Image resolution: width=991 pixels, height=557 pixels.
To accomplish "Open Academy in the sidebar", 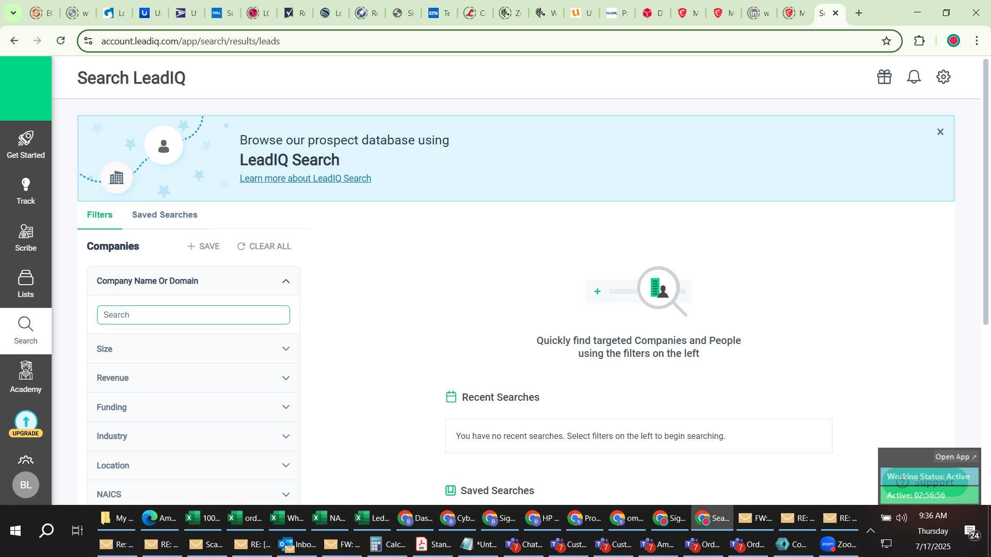I will [x=26, y=378].
